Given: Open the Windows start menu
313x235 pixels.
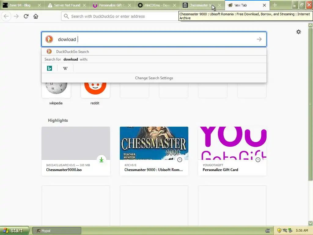Looking at the screenshot, I should click(x=15, y=231).
